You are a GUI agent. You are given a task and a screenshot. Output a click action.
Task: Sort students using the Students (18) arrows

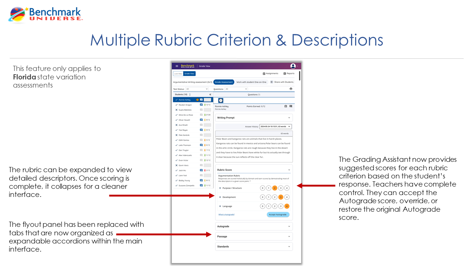point(190,95)
